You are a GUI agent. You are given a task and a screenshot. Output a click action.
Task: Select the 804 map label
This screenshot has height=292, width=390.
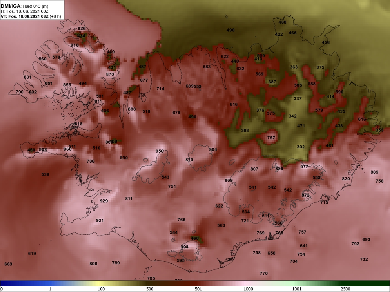point(213,150)
